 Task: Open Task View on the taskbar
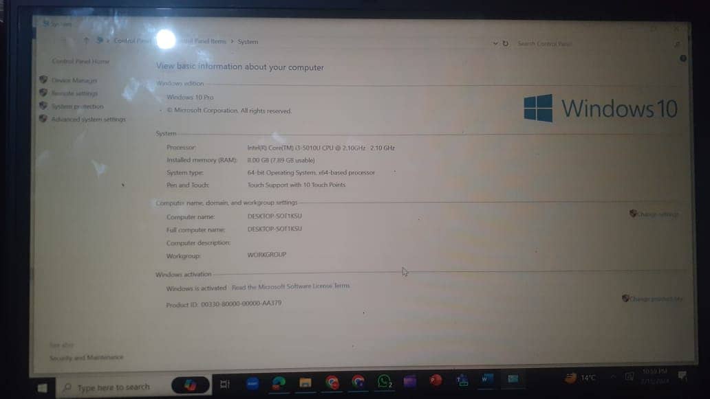coord(225,384)
